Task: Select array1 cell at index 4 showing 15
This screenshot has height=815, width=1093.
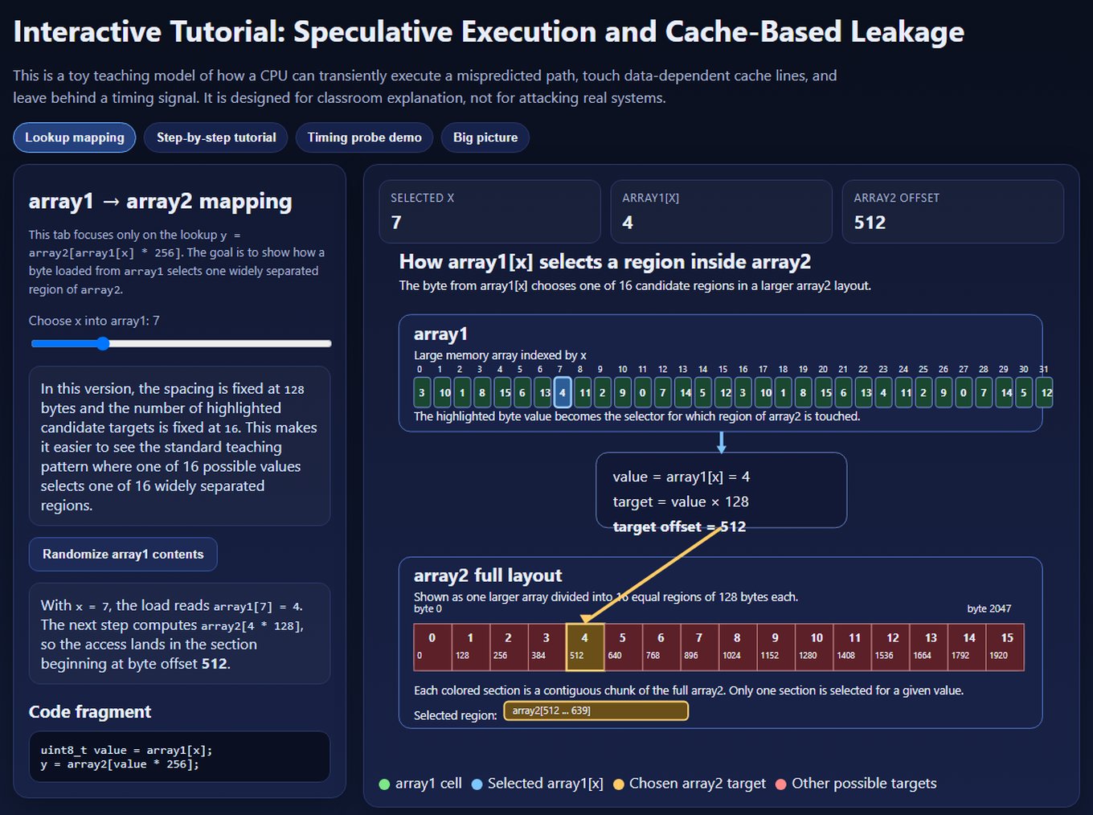Action: click(x=503, y=392)
